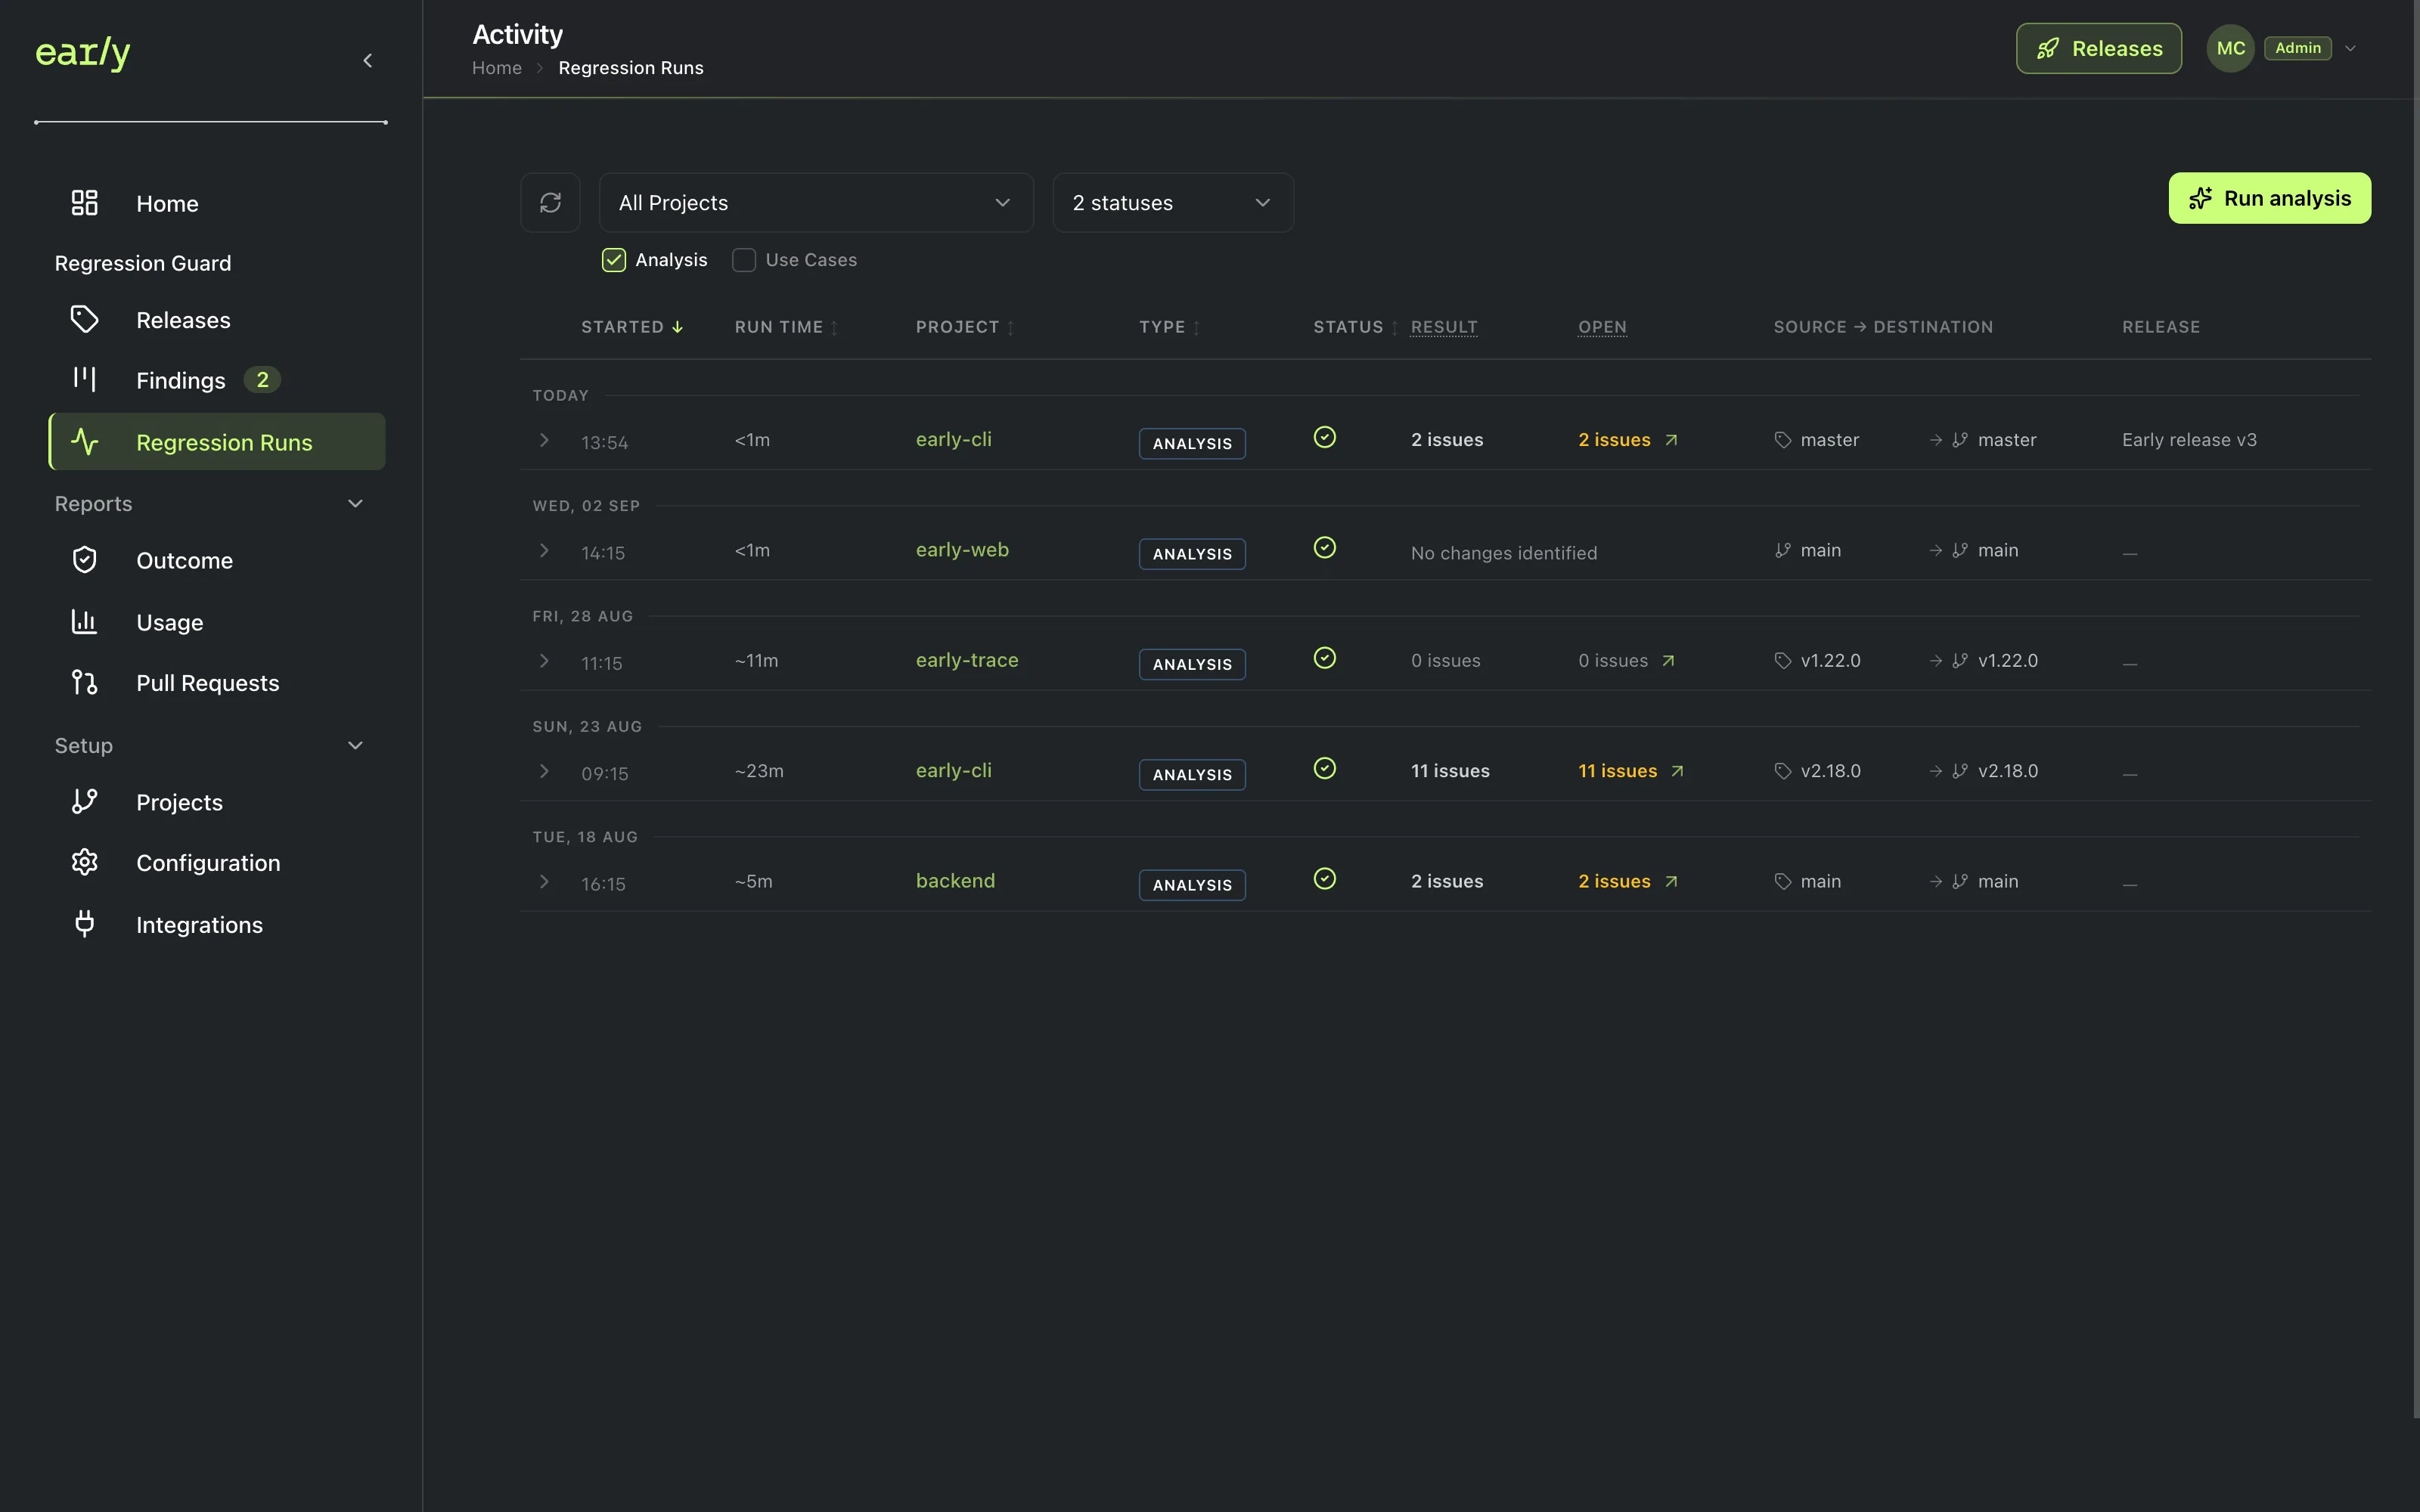Viewport: 2420px width, 1512px height.
Task: Open Home in the sidebar
Action: [216, 203]
